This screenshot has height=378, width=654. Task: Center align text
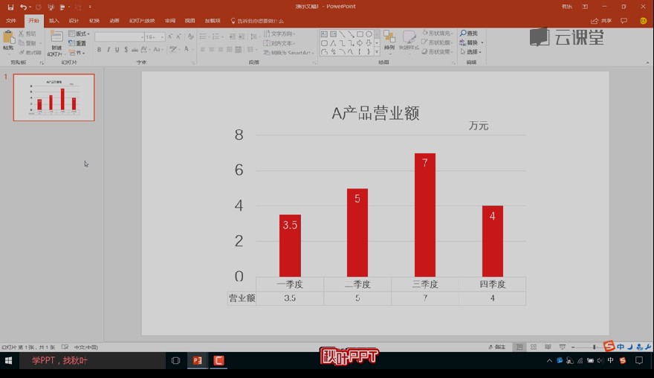point(212,50)
